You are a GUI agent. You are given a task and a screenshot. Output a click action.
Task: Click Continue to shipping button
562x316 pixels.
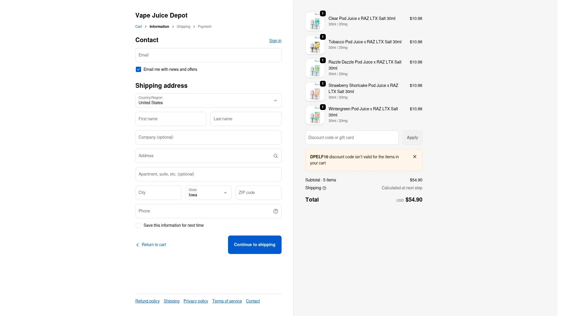[x=255, y=245]
